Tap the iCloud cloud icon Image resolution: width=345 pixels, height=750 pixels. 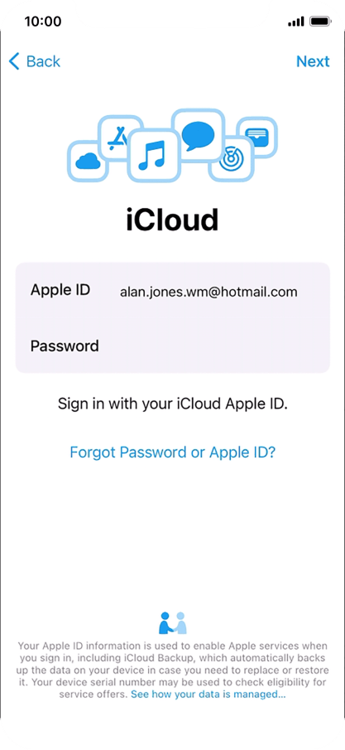(88, 162)
